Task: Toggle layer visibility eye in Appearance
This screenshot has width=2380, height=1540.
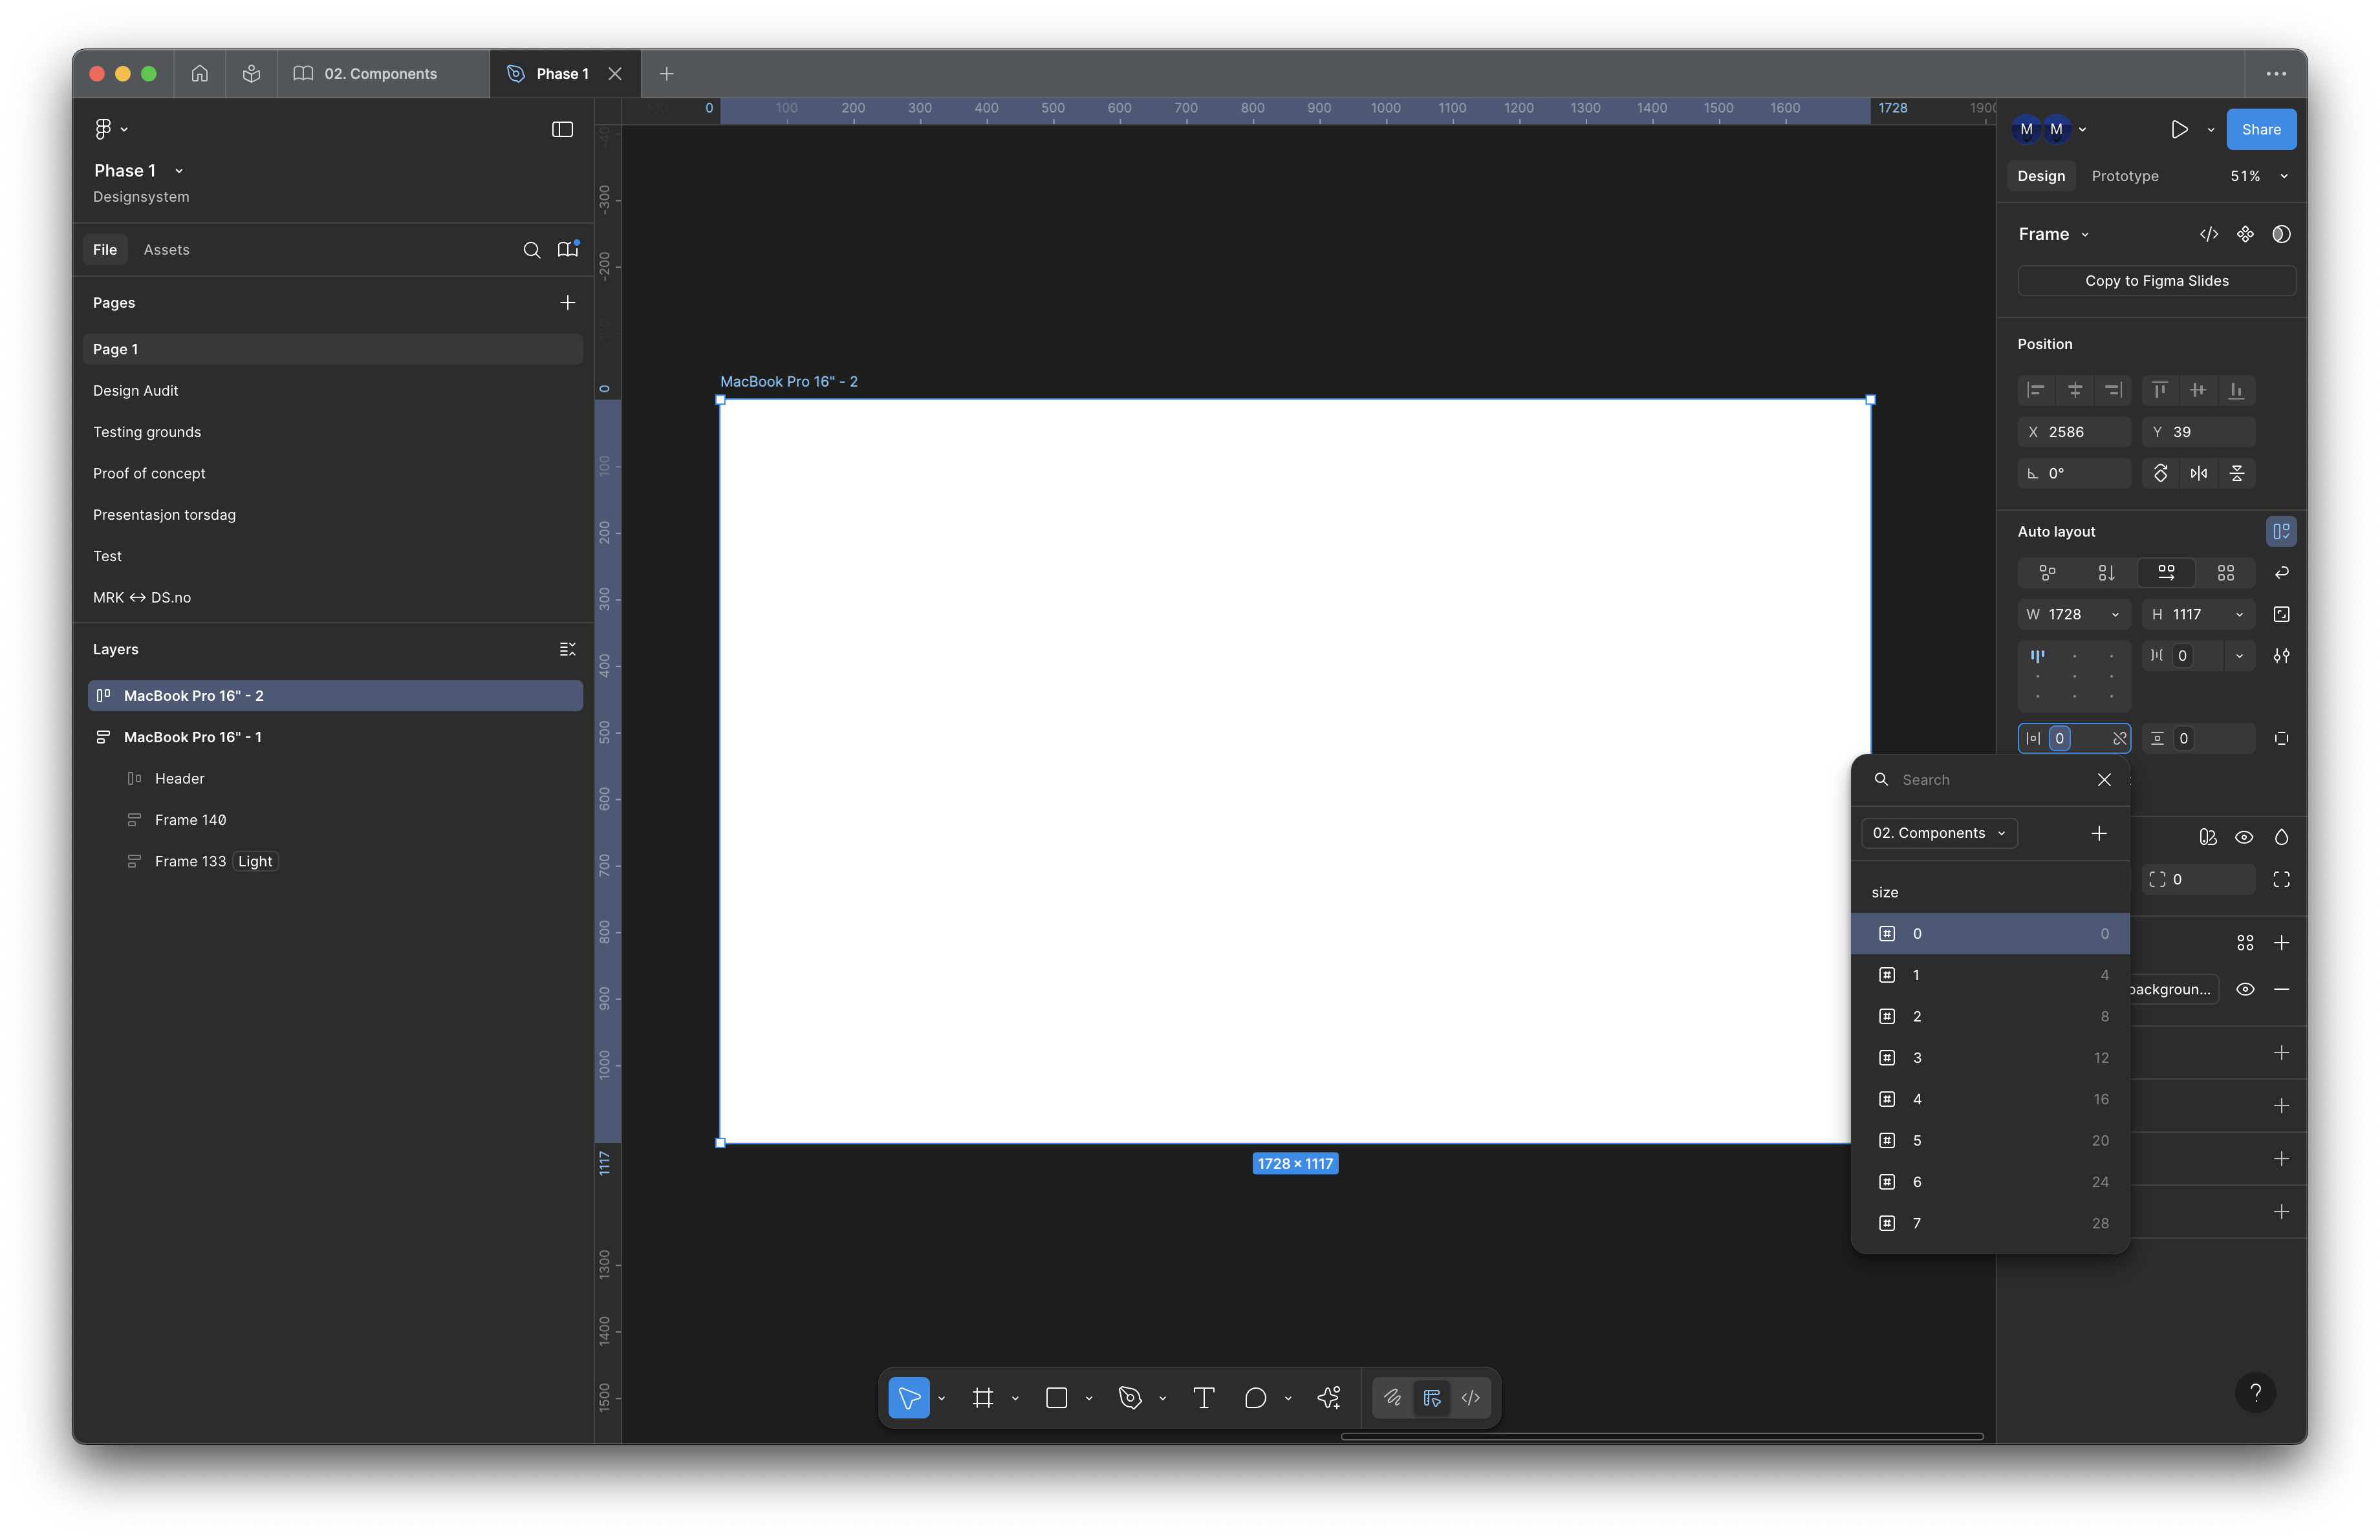Action: pyautogui.click(x=2244, y=837)
